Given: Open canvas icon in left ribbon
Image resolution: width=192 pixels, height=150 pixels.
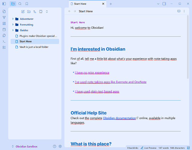Looking at the screenshot, I should pyautogui.click(x=4, y=23).
